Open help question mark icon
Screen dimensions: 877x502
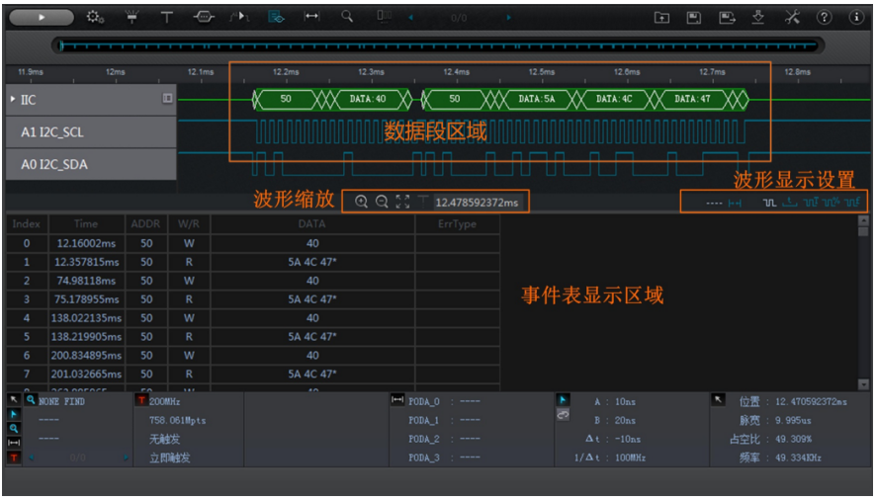tap(824, 18)
